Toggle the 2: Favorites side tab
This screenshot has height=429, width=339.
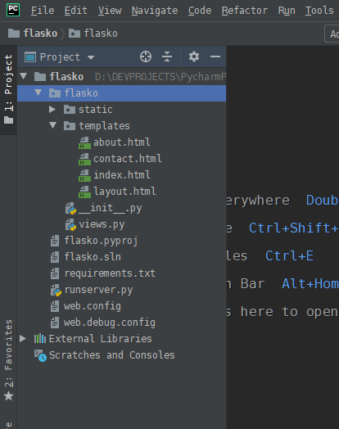pyautogui.click(x=8, y=359)
